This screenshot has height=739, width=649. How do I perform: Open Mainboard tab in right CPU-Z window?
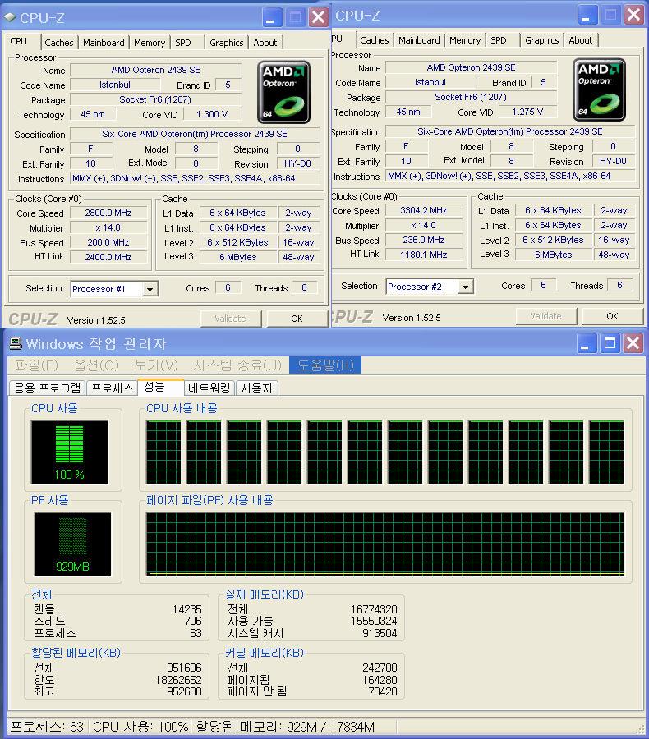(x=419, y=40)
